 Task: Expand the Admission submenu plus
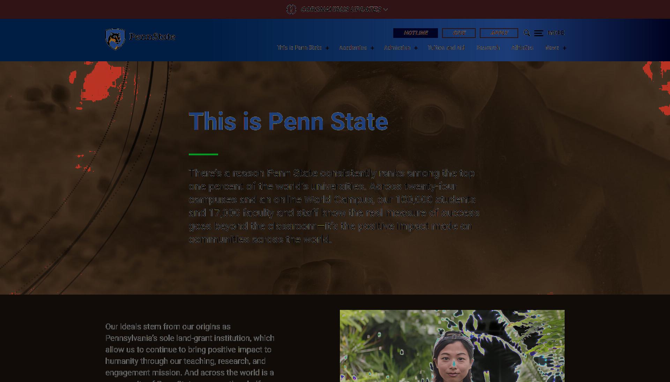(416, 48)
